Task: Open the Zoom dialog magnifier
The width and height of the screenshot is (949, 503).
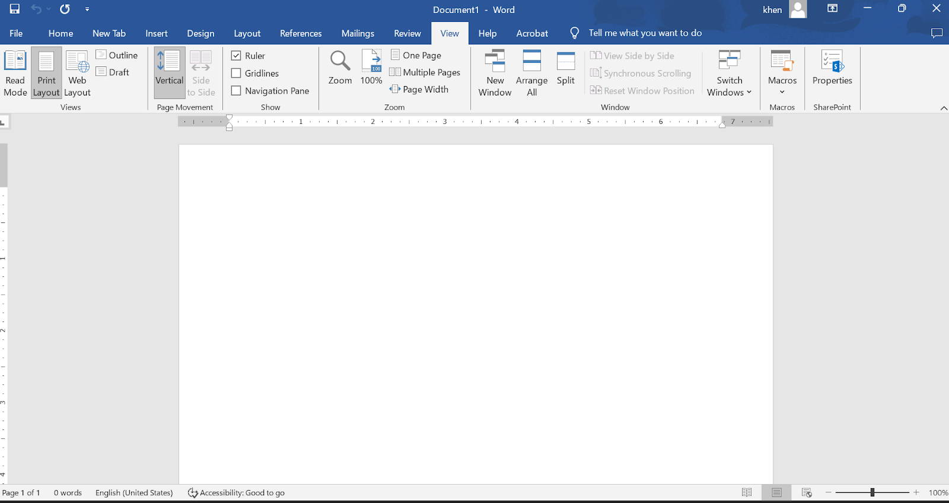Action: [x=340, y=68]
